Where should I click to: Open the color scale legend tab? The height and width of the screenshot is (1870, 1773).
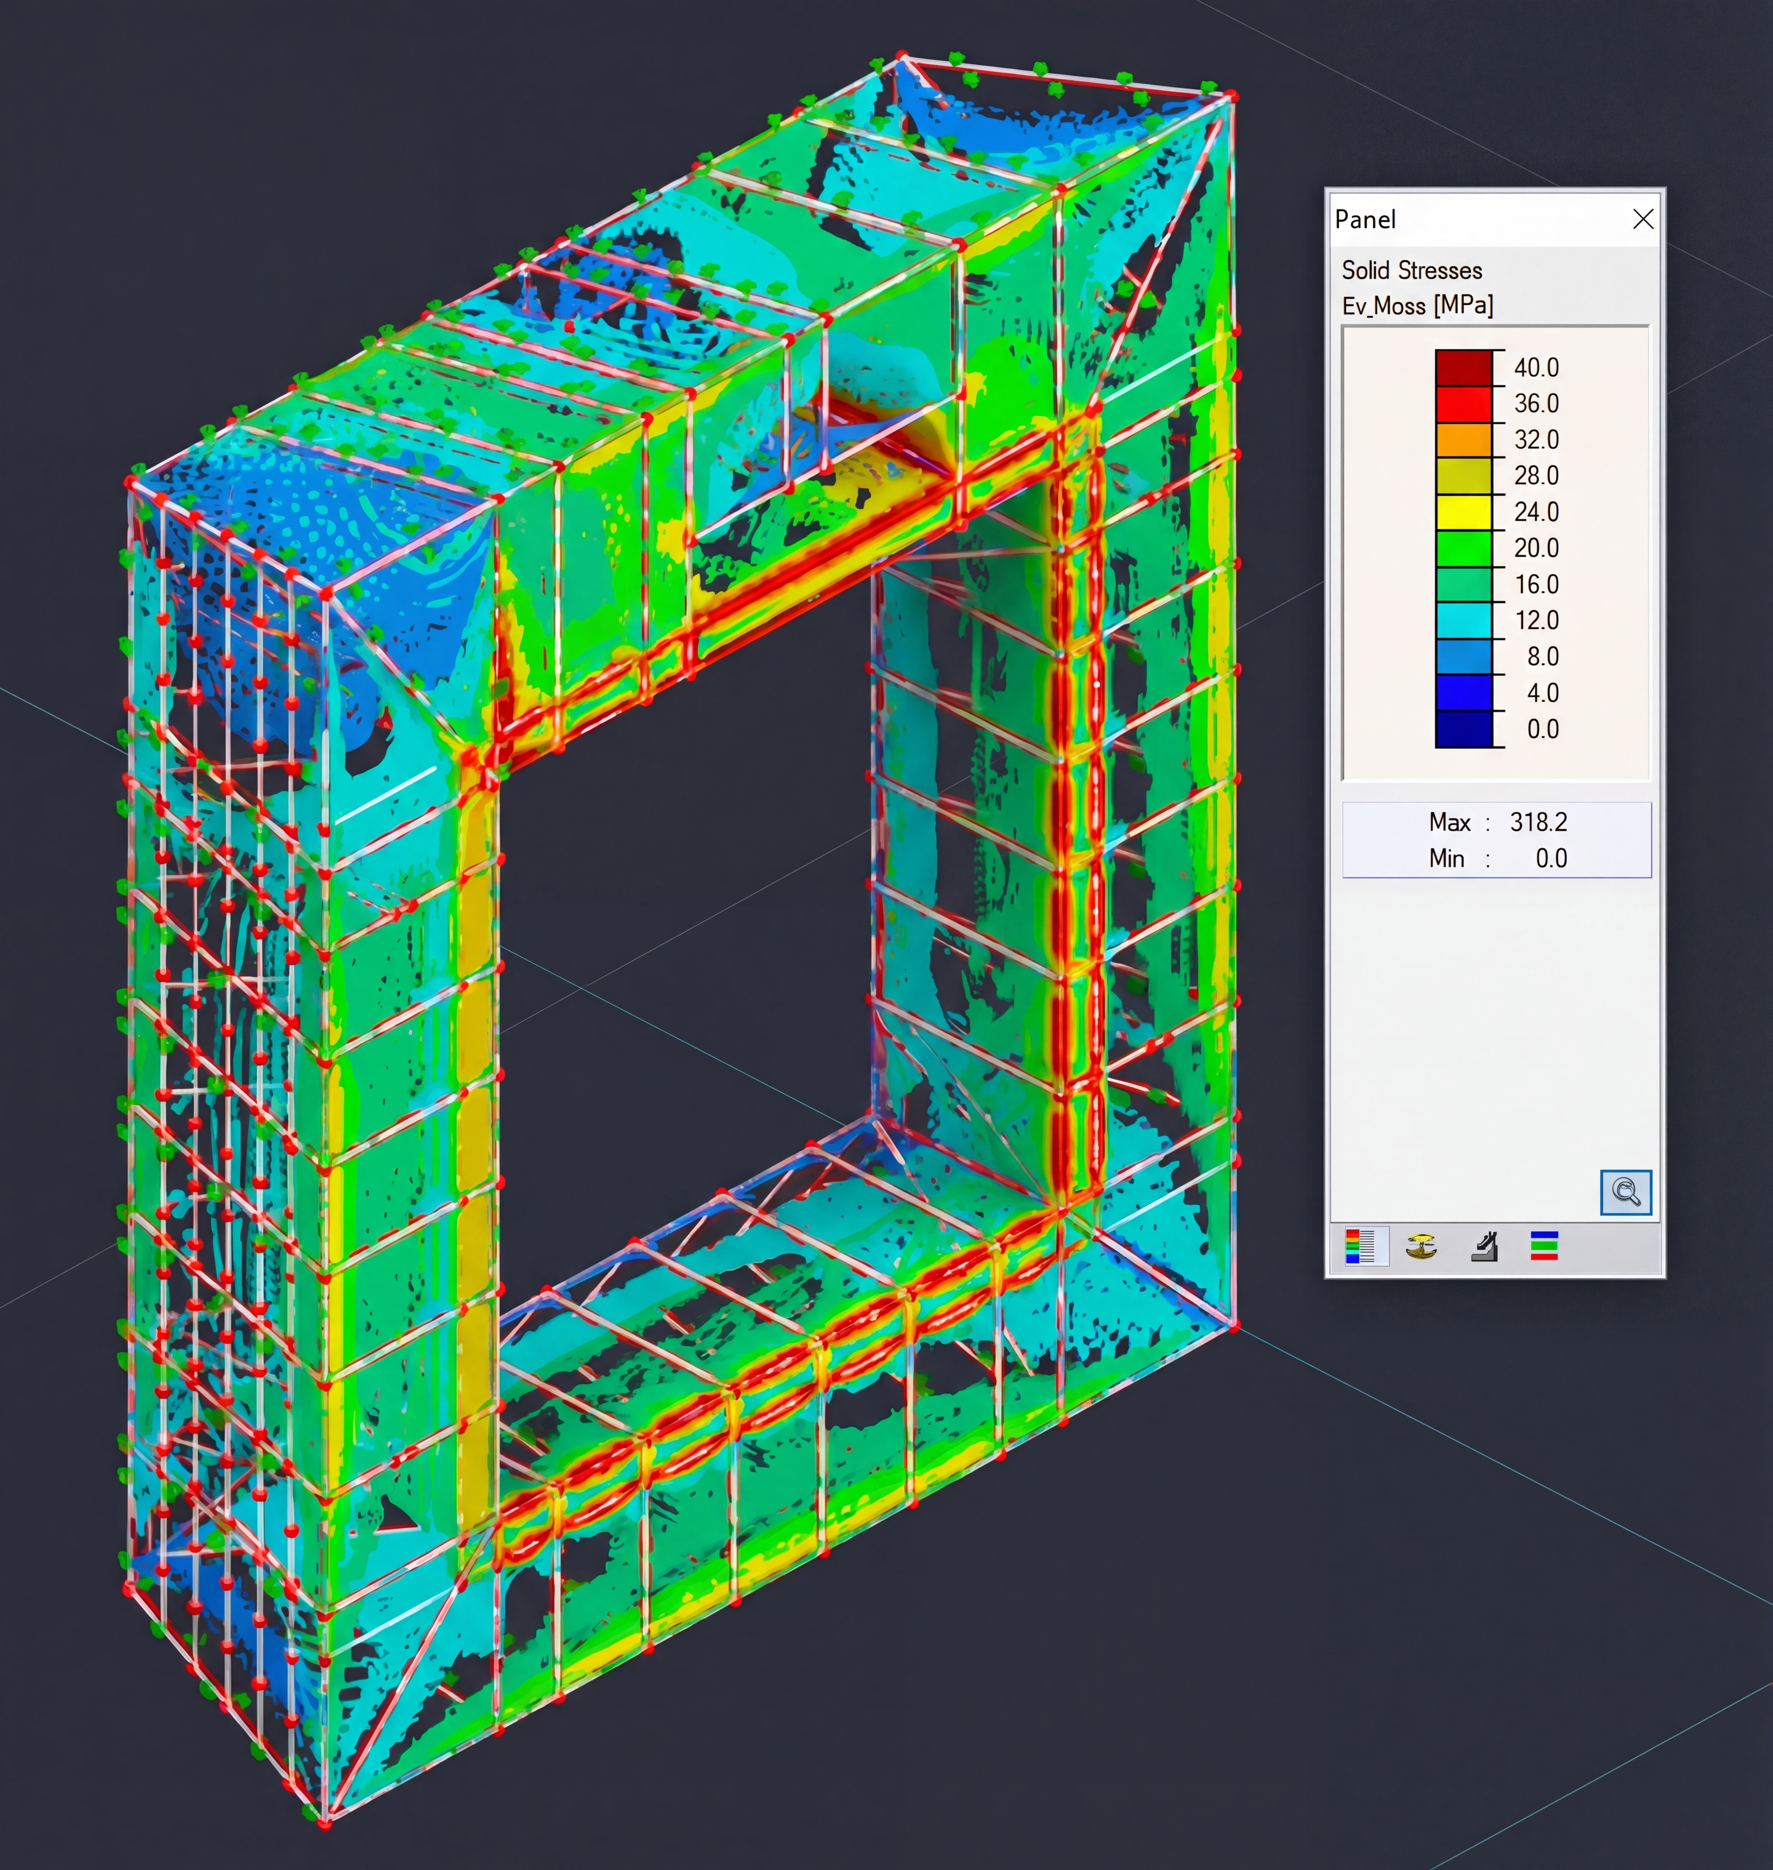(x=1367, y=1246)
